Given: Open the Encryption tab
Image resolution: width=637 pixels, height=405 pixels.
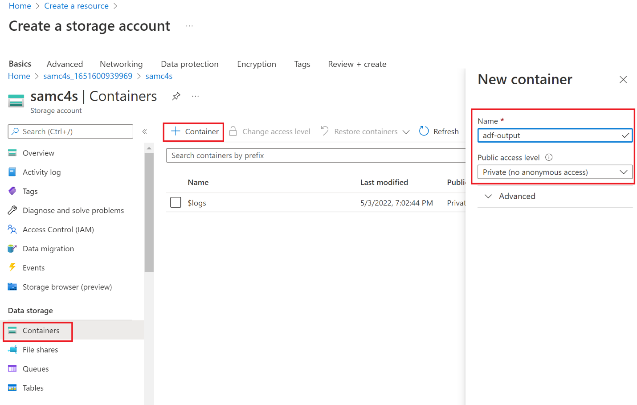Looking at the screenshot, I should click(257, 64).
